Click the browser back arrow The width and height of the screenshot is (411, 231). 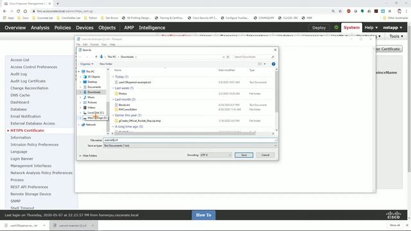pos(4,12)
